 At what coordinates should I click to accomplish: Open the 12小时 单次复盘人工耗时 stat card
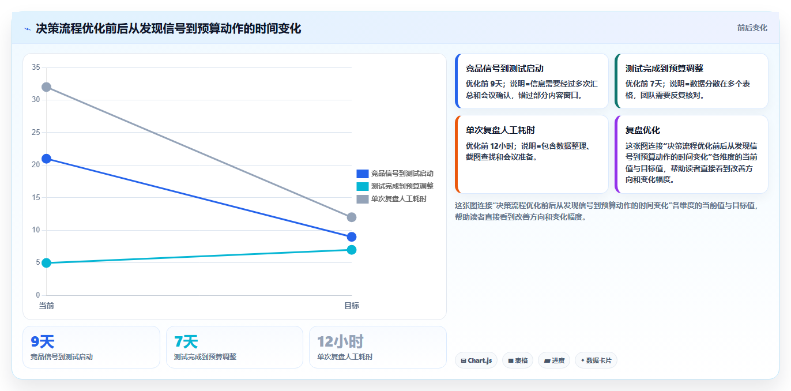tap(378, 347)
